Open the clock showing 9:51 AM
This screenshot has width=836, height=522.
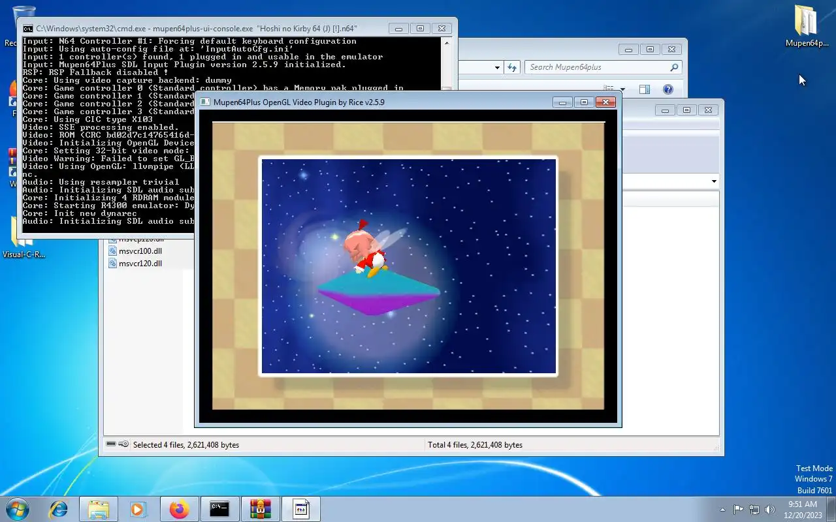803,509
